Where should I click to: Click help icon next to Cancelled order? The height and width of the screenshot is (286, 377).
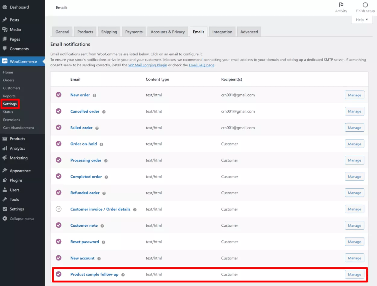(104, 112)
